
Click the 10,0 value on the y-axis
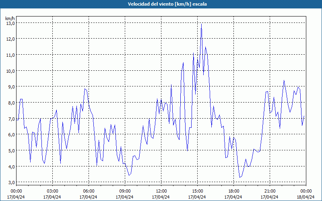10,71
